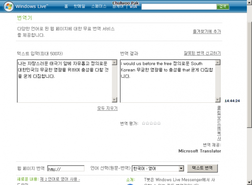
Task: Click the green 검색 search button
Action: (223, 7)
